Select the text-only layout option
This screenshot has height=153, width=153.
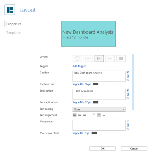(99, 58)
